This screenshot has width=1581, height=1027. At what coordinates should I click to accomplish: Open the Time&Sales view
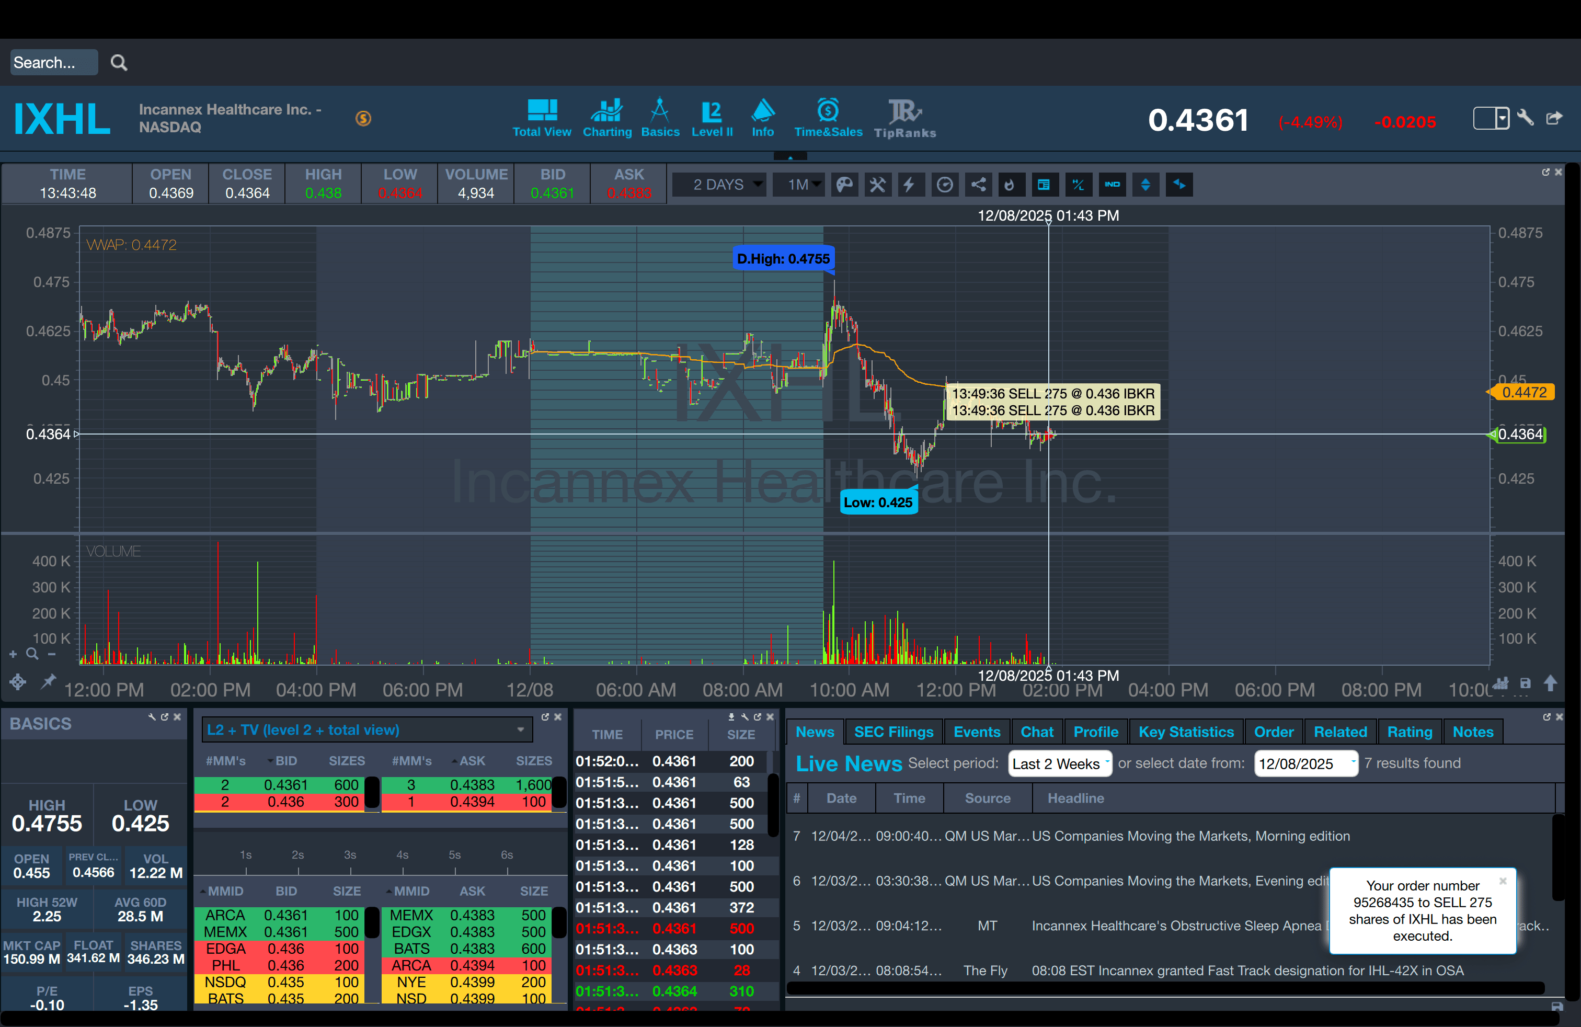828,118
